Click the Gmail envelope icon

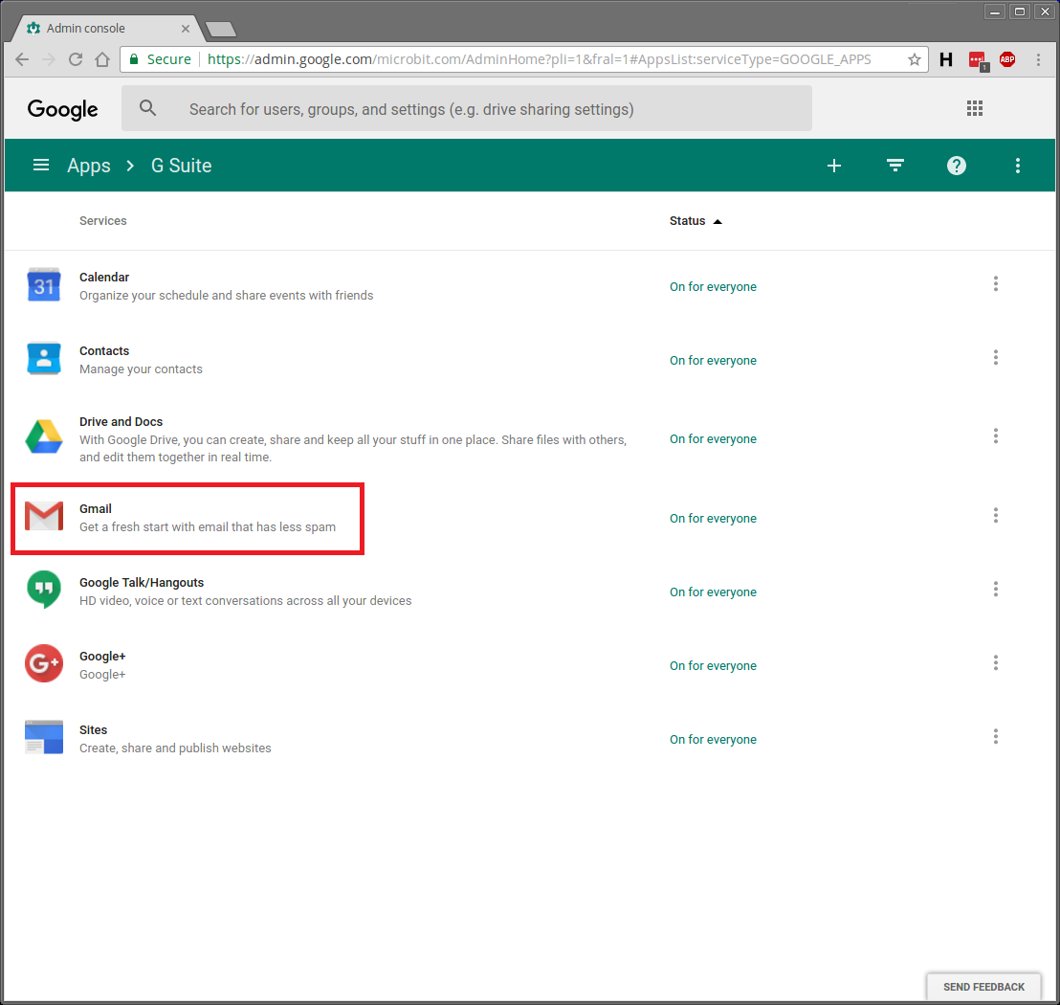[x=44, y=517]
